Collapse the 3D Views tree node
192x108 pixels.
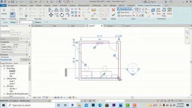coord(4,86)
